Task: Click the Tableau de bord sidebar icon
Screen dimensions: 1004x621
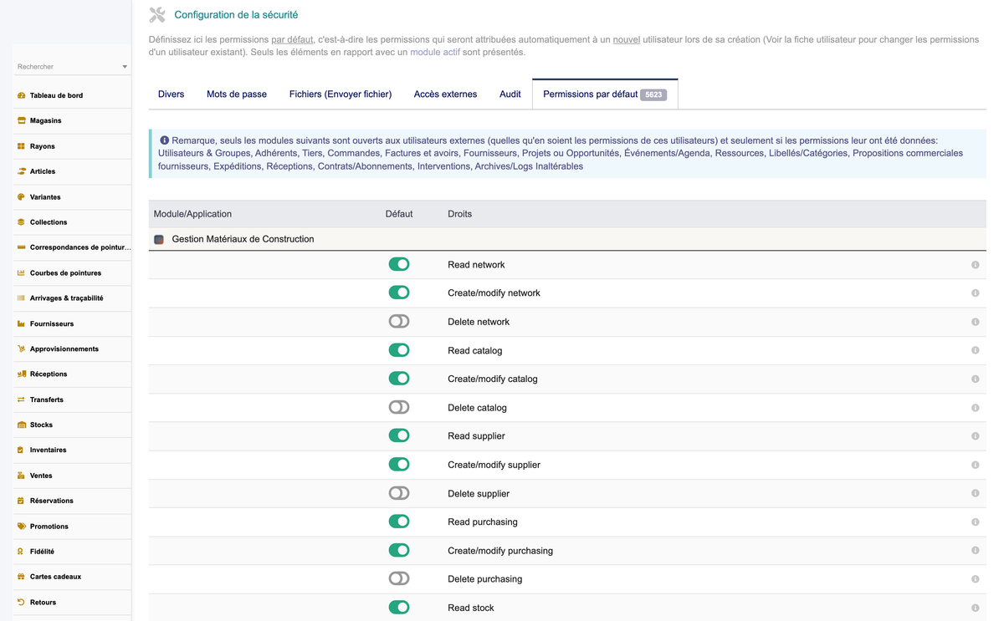Action: coord(21,95)
